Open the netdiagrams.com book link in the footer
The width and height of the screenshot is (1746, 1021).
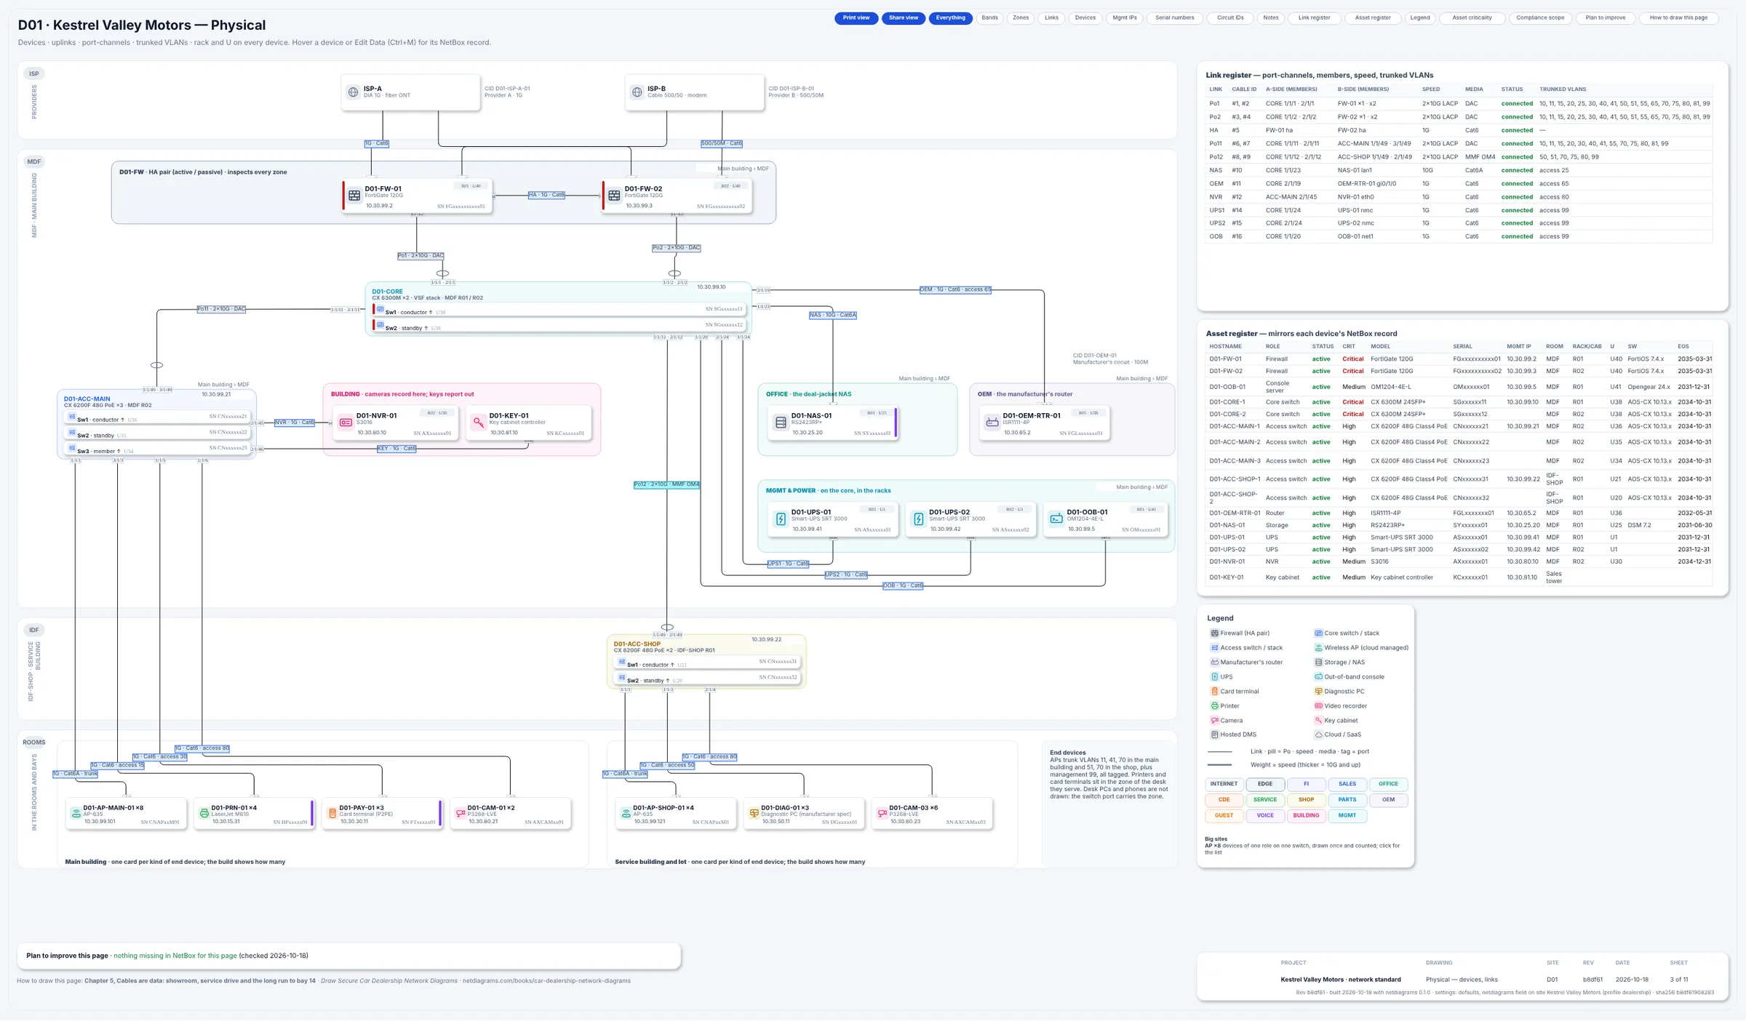click(x=546, y=981)
